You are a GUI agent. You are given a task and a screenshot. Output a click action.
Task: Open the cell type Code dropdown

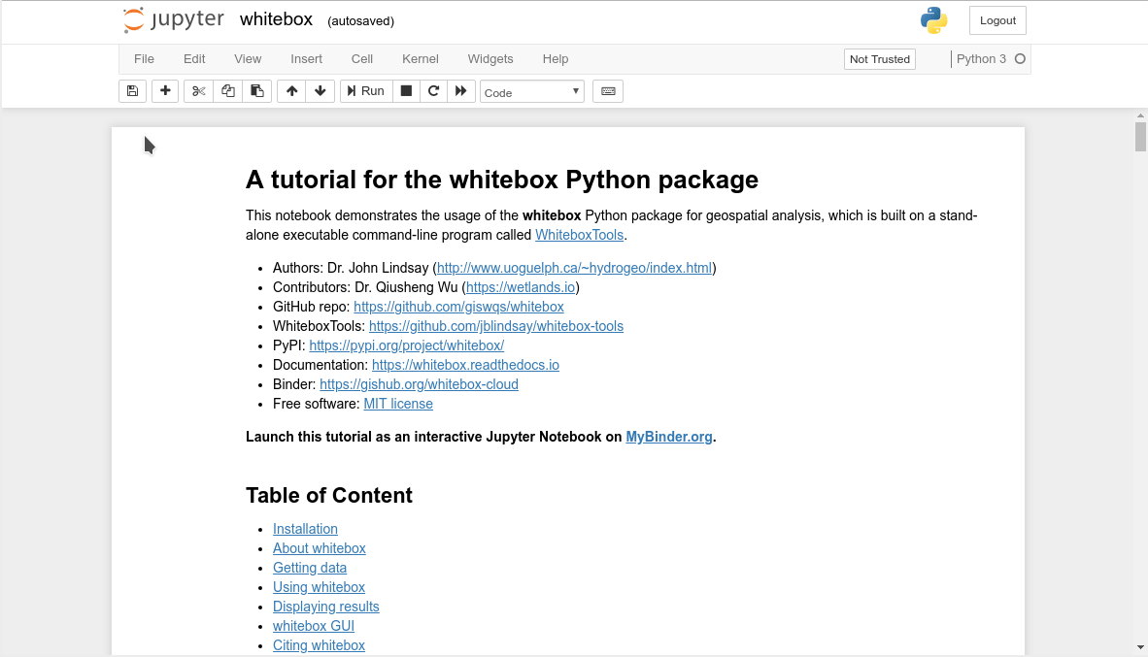click(x=532, y=92)
